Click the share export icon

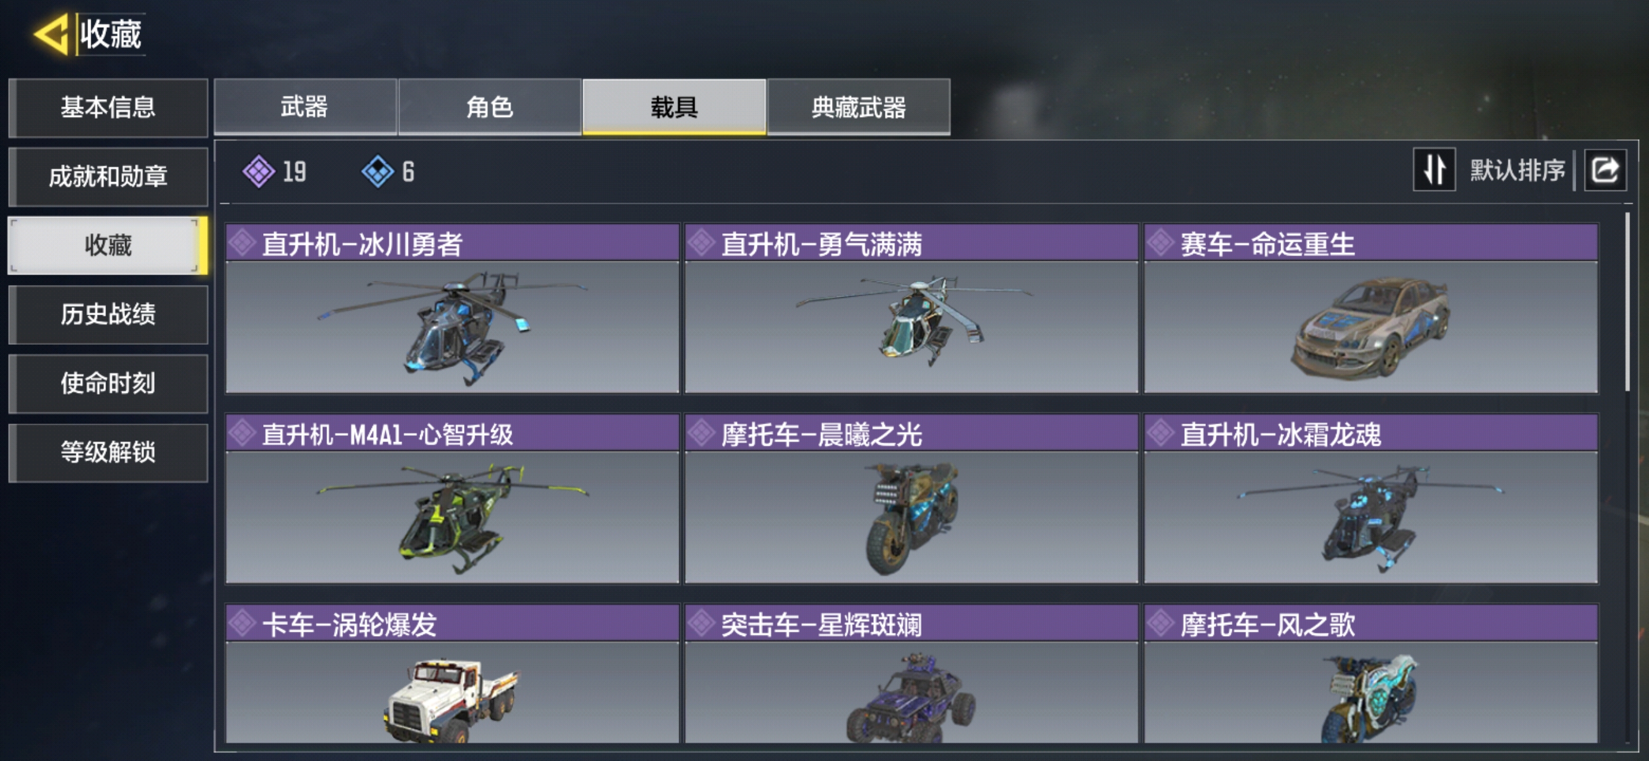pyautogui.click(x=1604, y=170)
